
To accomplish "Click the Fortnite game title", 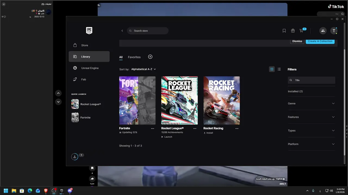I will pyautogui.click(x=125, y=128).
